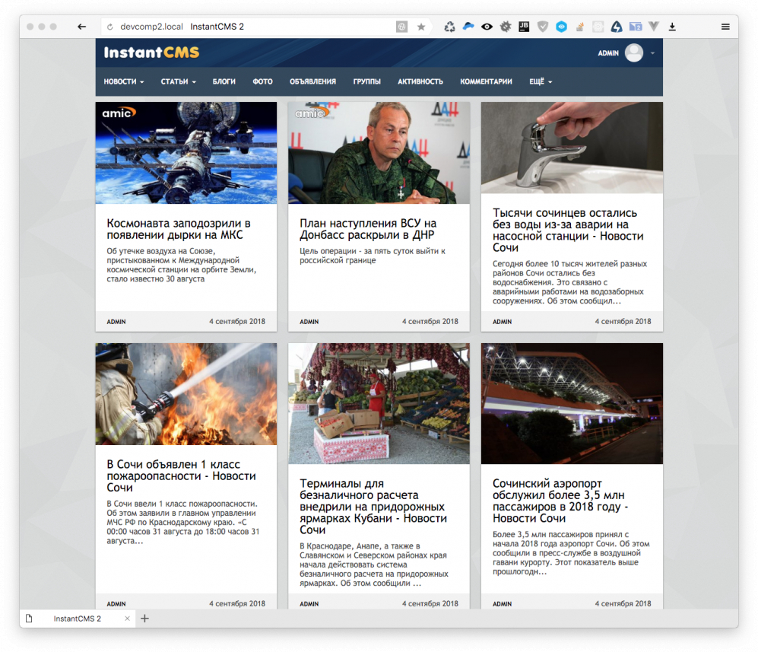Click teaser 'Об утечке воздуха на Союзе'
758x652 pixels.
pos(181,265)
